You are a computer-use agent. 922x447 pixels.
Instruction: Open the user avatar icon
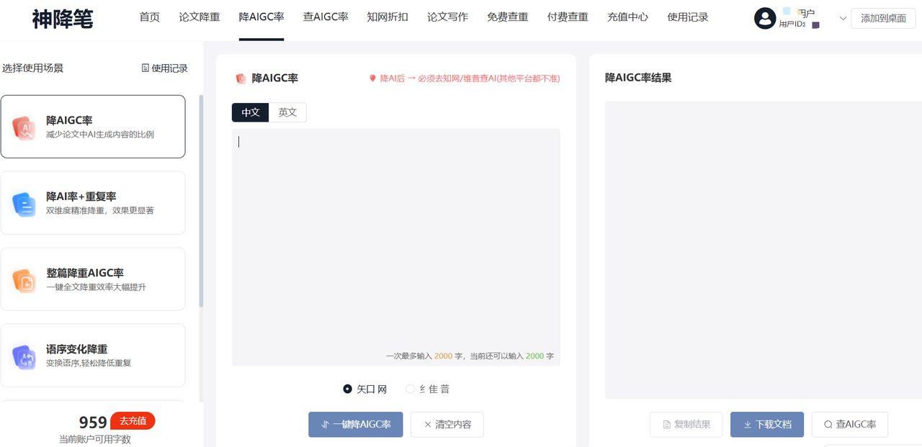765,18
